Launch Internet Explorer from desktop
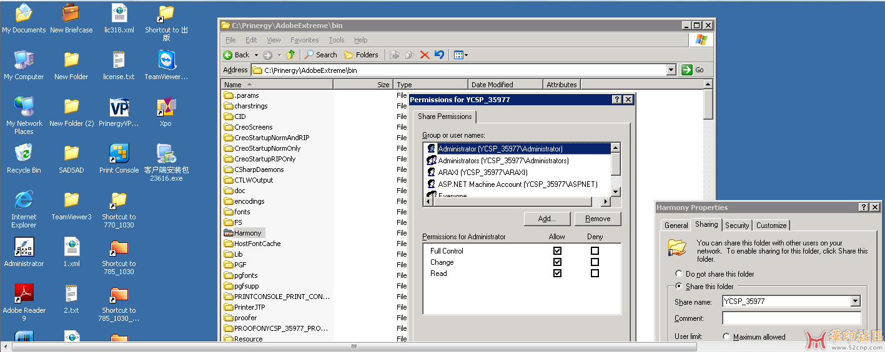The image size is (885, 352). tap(24, 209)
